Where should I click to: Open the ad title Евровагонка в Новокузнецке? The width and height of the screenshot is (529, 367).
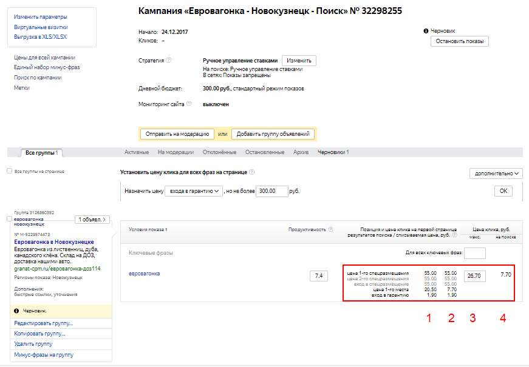coord(54,242)
